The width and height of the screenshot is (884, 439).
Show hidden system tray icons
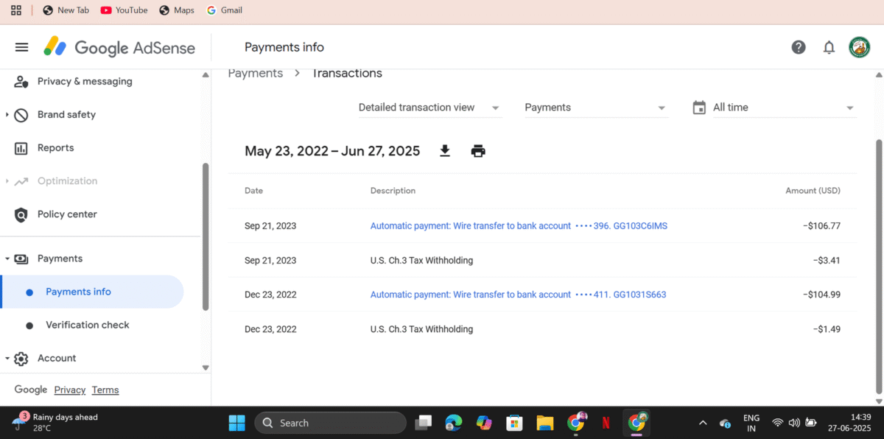(703, 423)
